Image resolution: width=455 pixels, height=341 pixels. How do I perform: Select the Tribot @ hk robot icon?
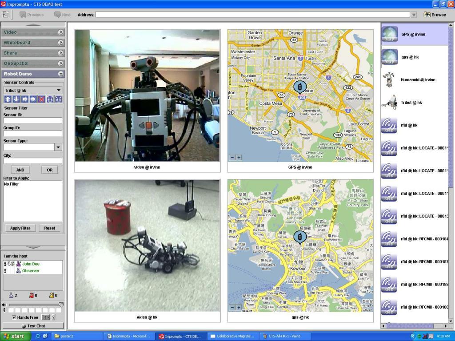point(389,103)
